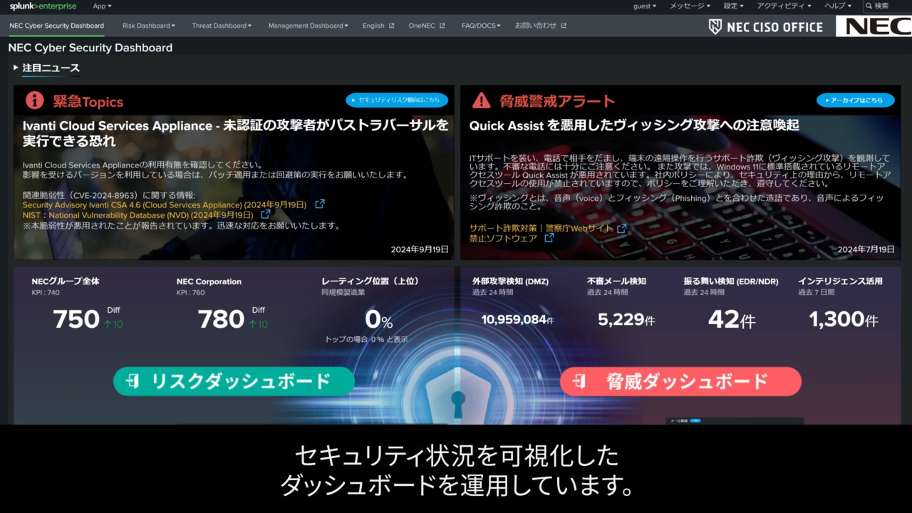Click the アーカイブはこちら button
912x513 pixels.
tap(855, 100)
